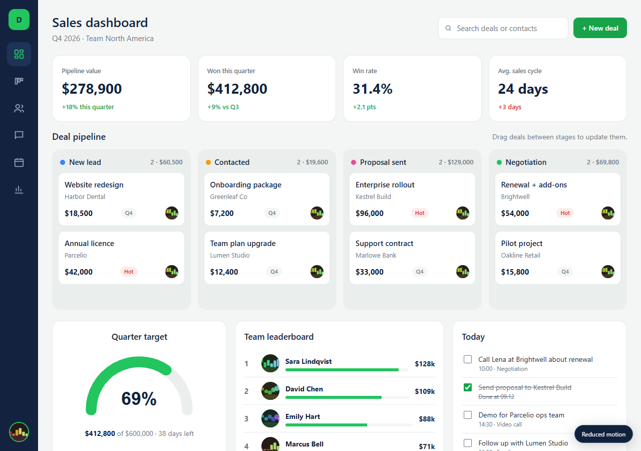Open the calendar icon in the sidebar
641x451 pixels.
coord(19,162)
